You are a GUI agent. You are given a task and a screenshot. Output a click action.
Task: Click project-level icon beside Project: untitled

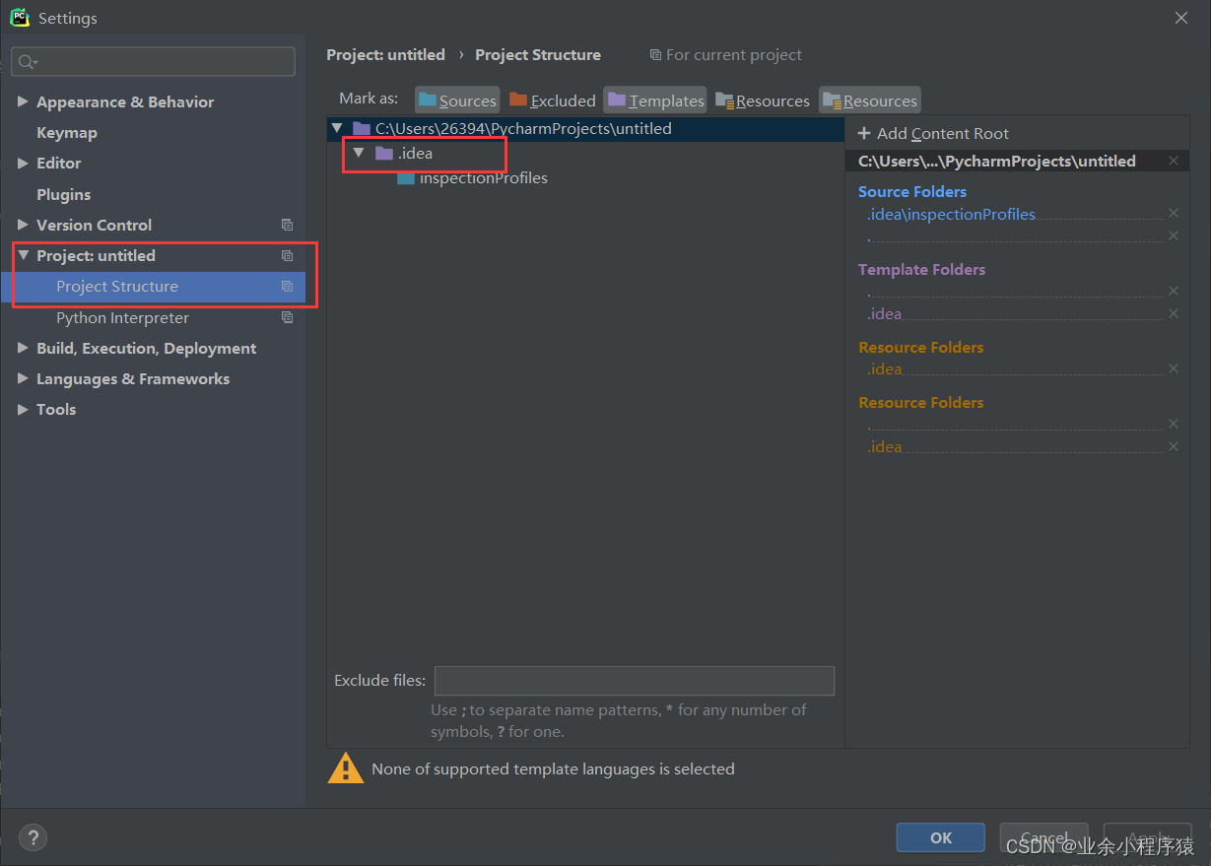pyautogui.click(x=287, y=255)
